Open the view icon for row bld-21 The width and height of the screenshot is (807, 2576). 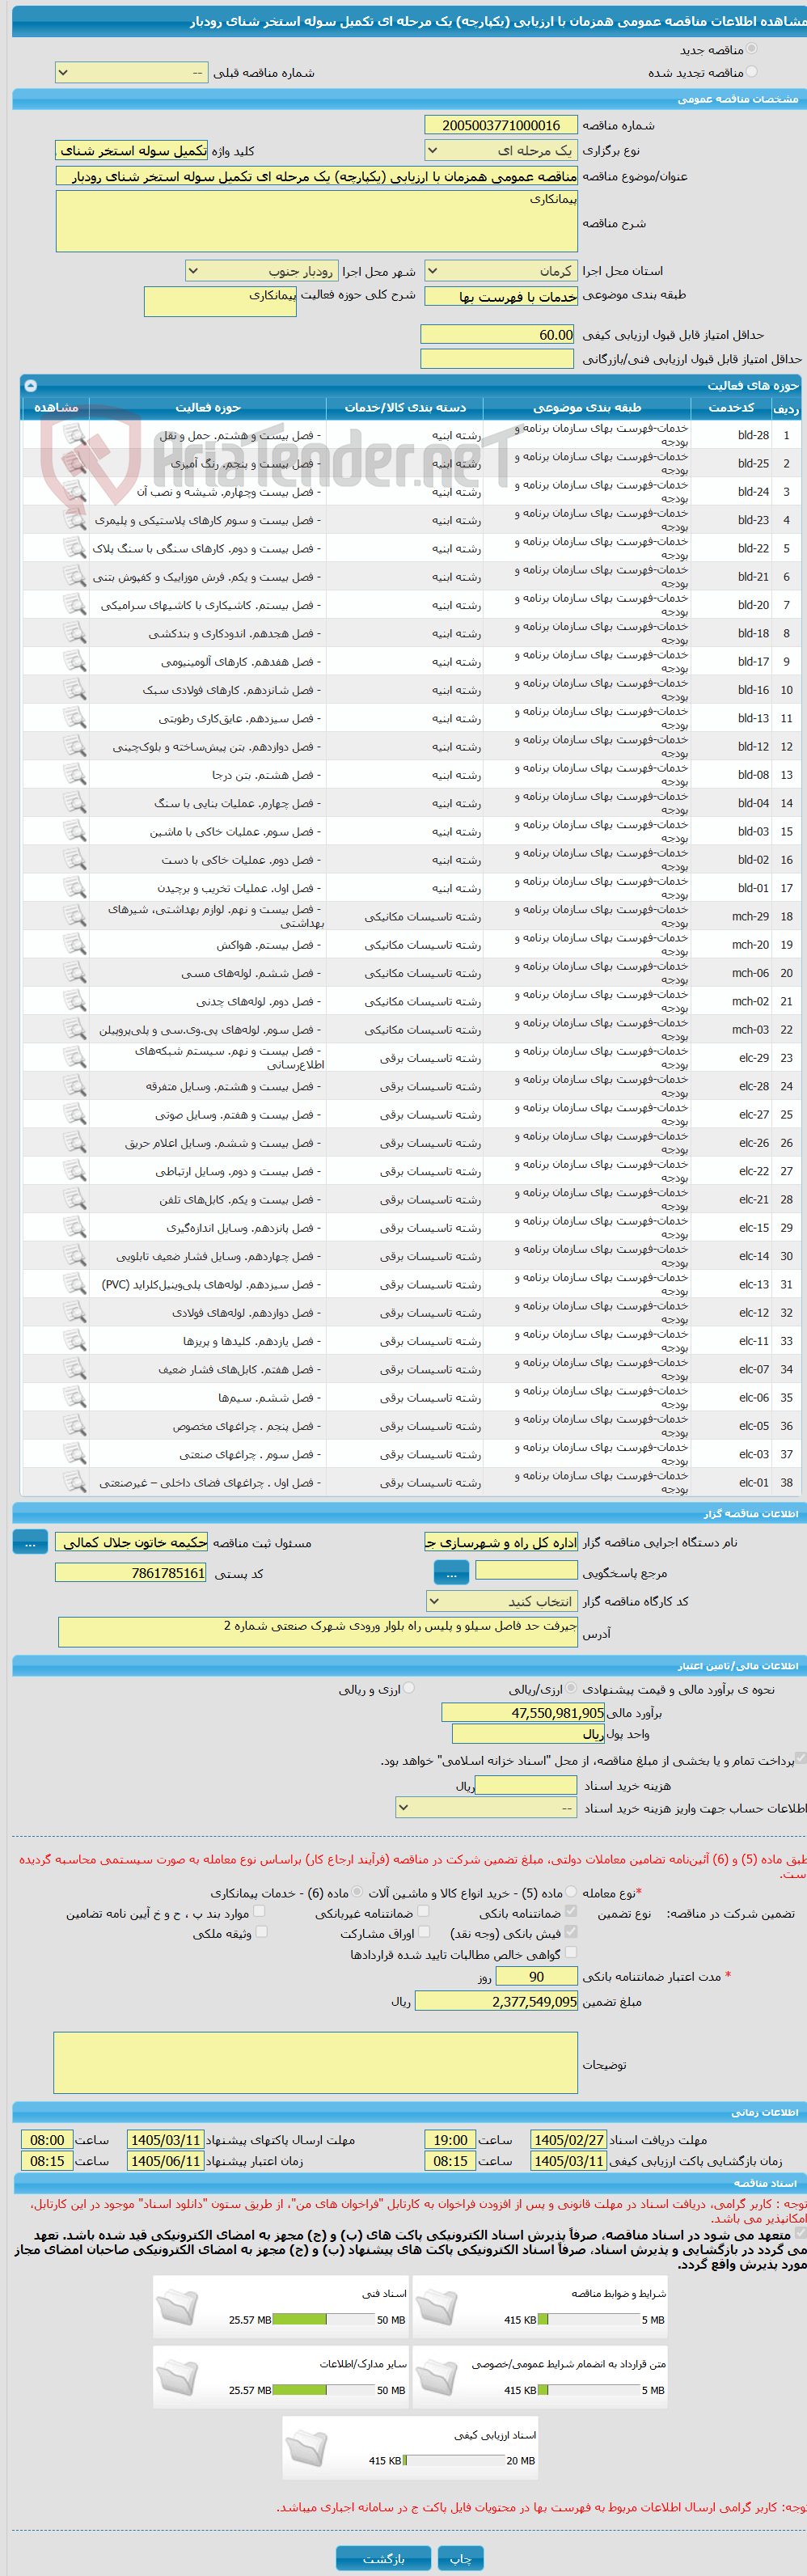[x=74, y=576]
